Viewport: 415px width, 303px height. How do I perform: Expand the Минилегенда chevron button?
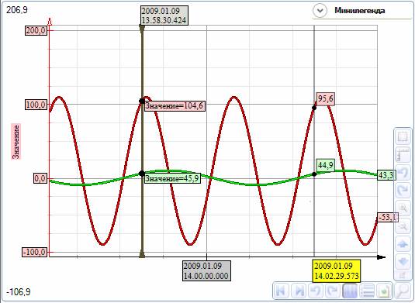[x=320, y=11]
